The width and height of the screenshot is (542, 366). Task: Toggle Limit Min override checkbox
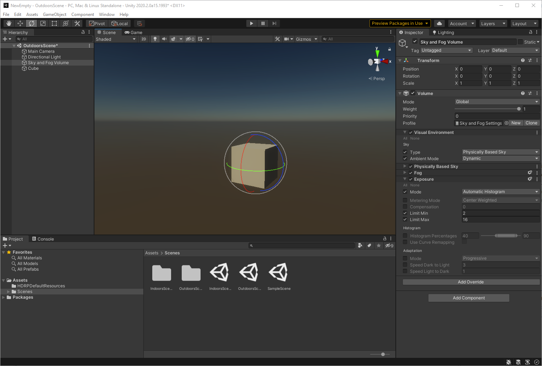(405, 213)
